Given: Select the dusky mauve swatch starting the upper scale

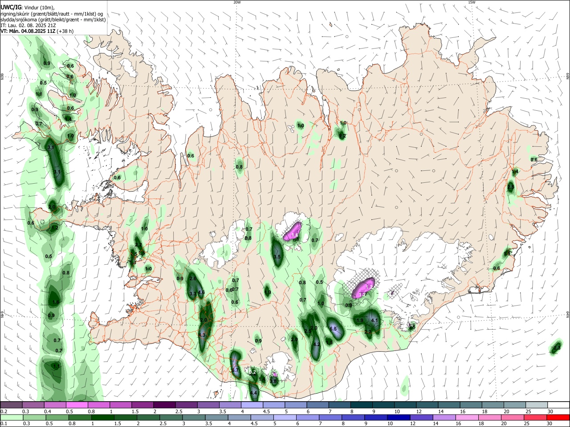Looking at the screenshot, I should click(12, 405).
